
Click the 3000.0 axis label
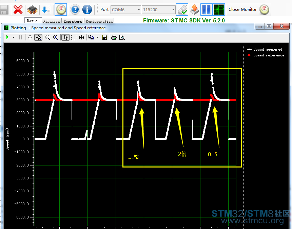point(22,100)
